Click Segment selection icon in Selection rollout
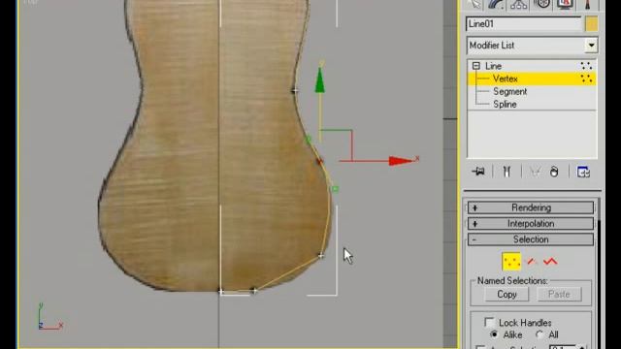 point(532,262)
